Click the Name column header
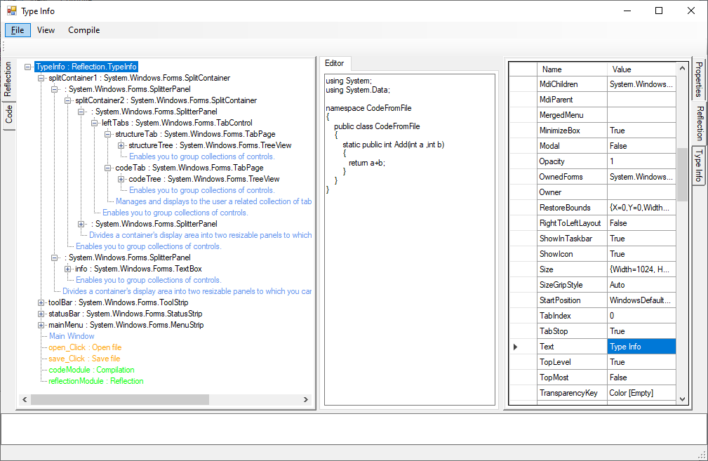This screenshot has width=708, height=461. tap(572, 69)
